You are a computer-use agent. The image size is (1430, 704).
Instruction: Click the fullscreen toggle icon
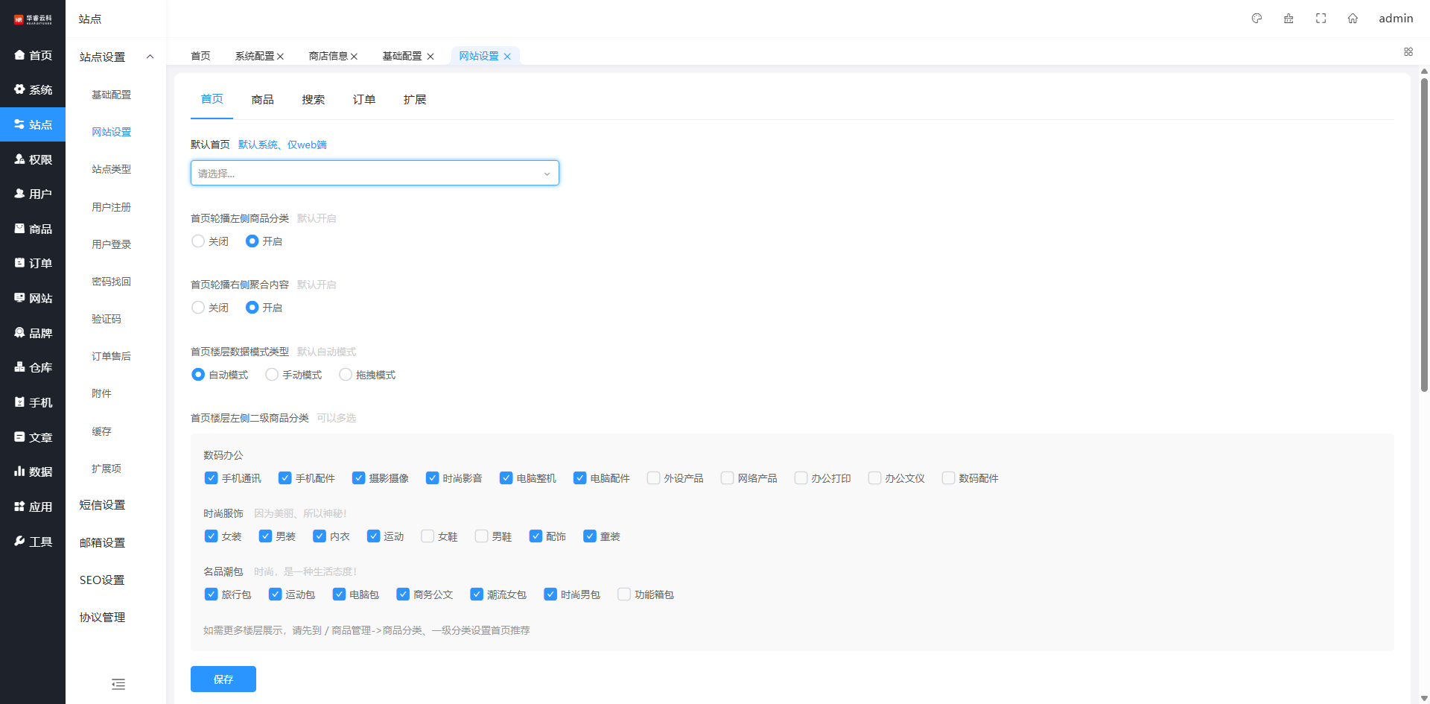pyautogui.click(x=1321, y=19)
